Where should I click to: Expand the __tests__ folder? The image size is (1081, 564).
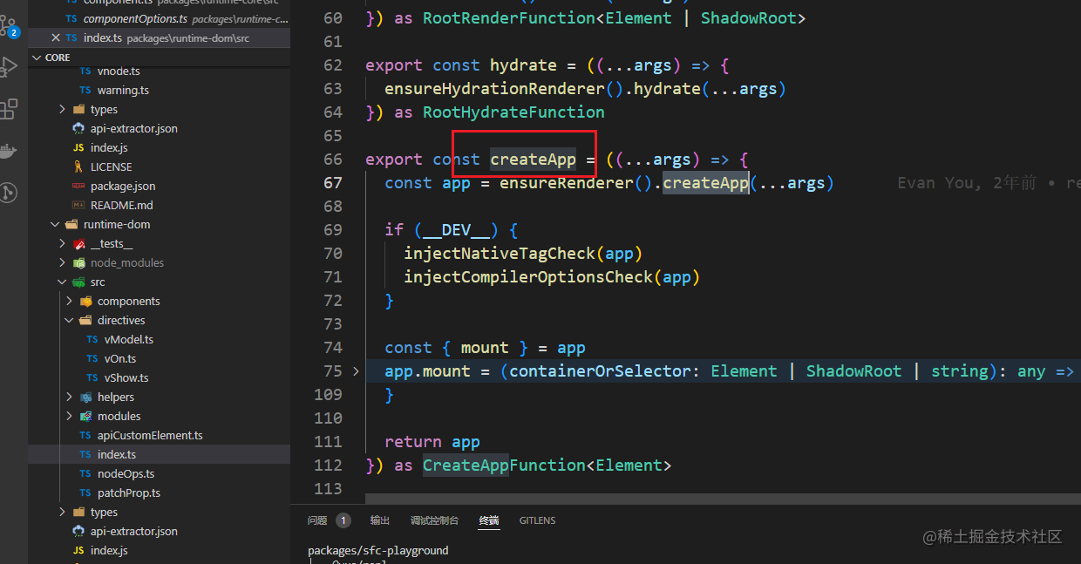[63, 244]
